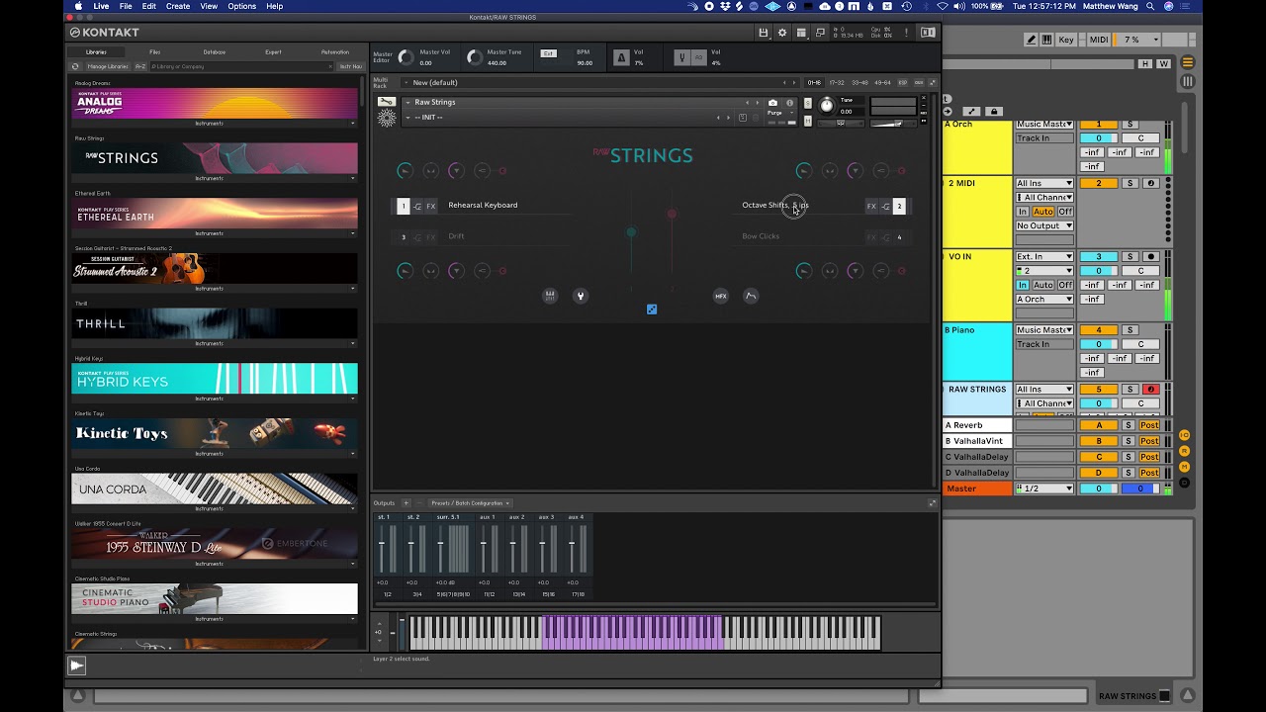Click the browser refresh icon
1266x712 pixels.
(x=75, y=66)
